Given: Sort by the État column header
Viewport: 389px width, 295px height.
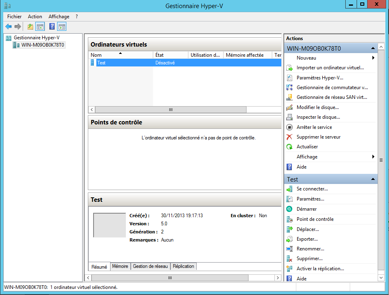Looking at the screenshot, I should coord(171,55).
